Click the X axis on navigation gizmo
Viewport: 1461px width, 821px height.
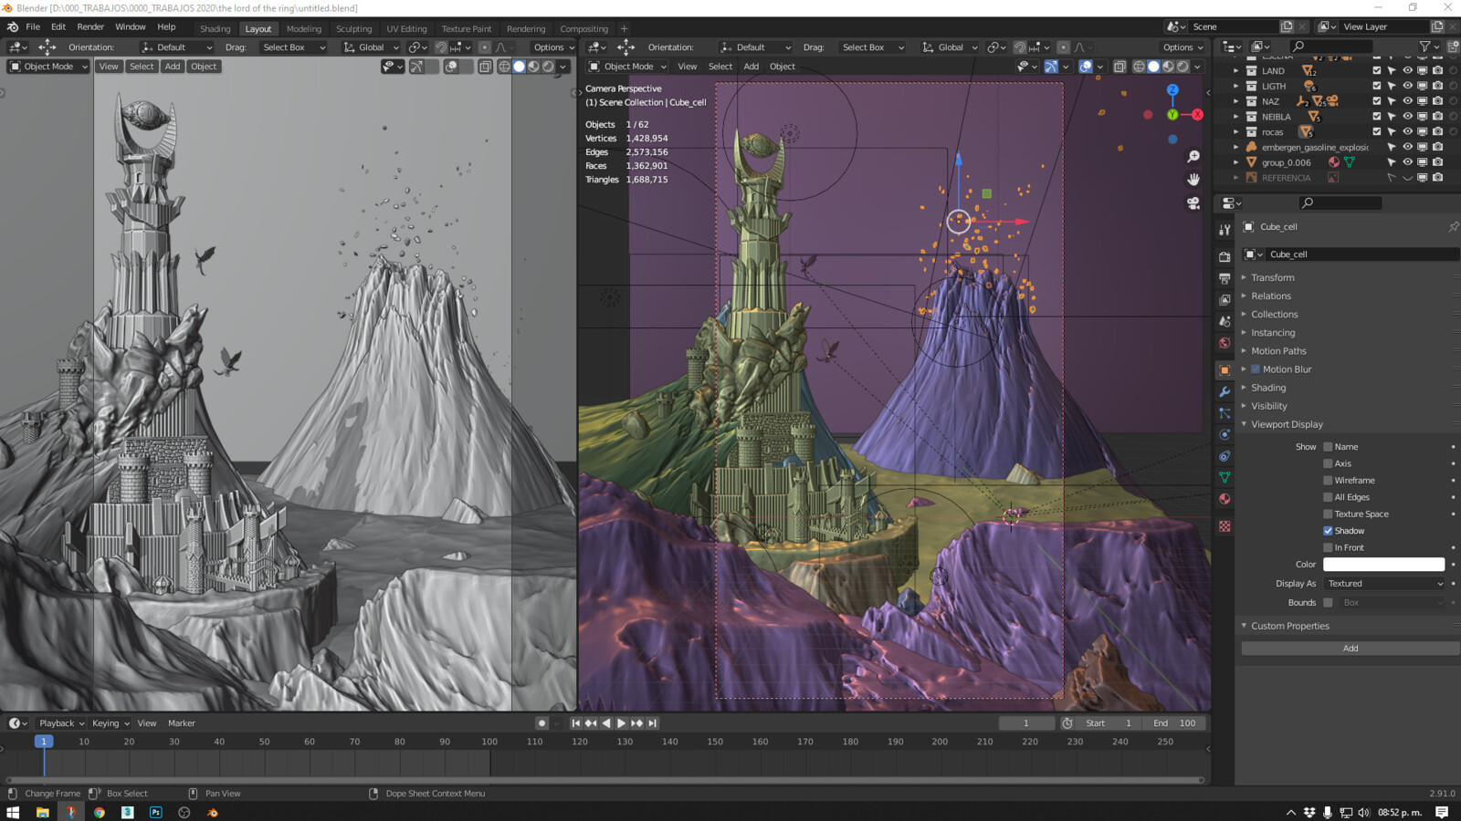coord(1197,115)
